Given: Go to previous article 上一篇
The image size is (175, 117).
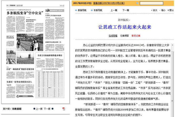Looking at the screenshot, I should (x=114, y=10).
